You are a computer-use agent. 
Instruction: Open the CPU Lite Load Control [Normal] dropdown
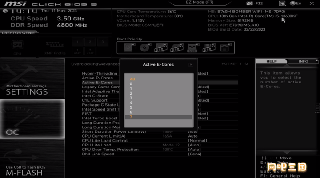pos(197,141)
